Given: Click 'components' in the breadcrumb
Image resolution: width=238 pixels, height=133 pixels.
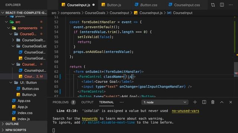Looking at the screenshot, I should (70, 13).
